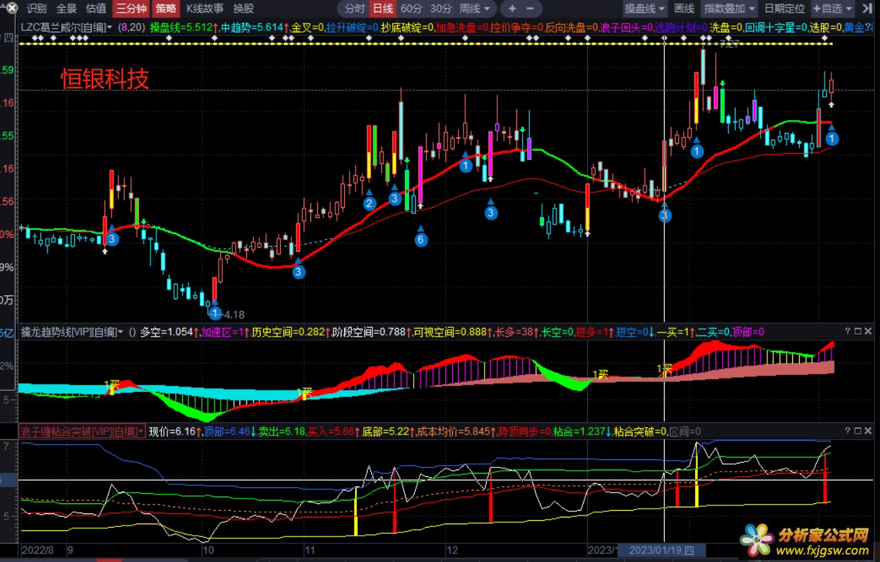Open the 操盘线 dropdown
The width and height of the screenshot is (880, 562).
pos(644,9)
